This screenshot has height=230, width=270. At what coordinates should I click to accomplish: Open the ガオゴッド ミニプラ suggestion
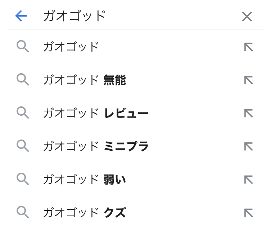(95, 146)
